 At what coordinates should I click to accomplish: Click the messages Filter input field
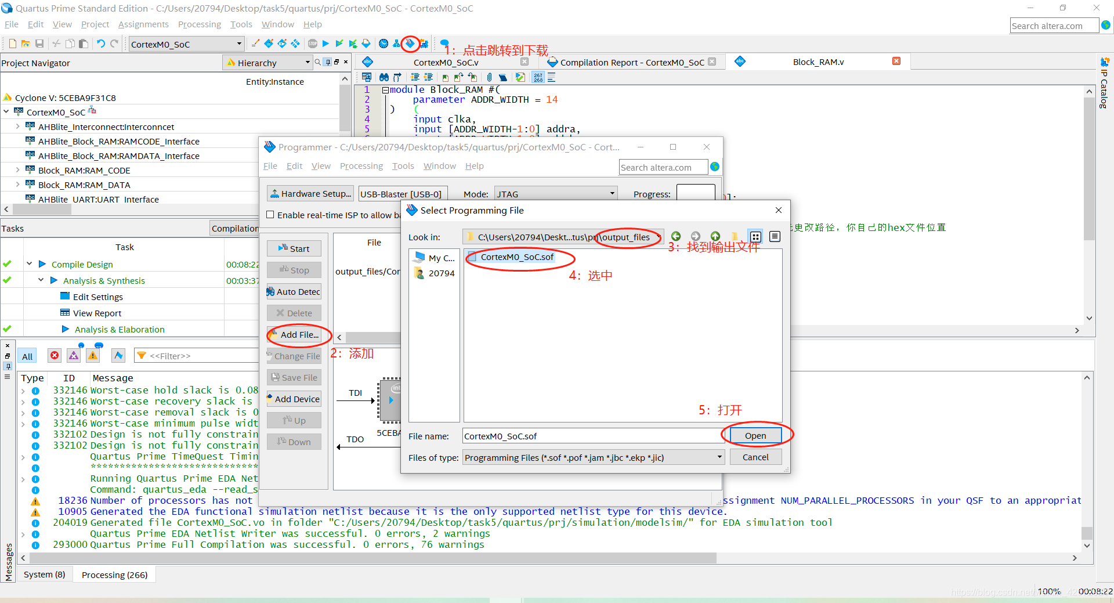tap(197, 356)
